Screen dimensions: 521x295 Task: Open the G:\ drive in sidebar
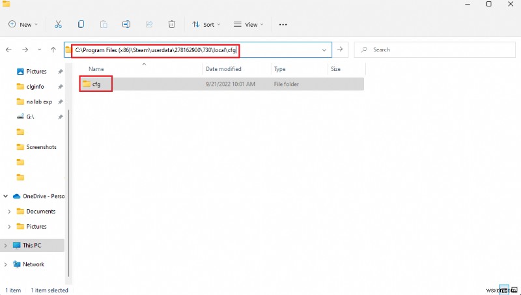coord(30,117)
